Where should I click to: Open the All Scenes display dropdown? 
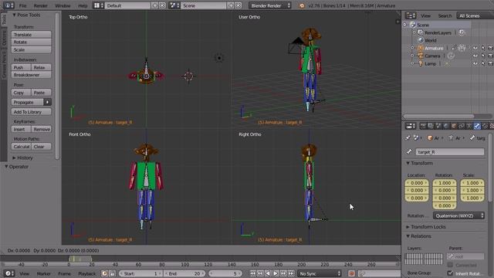475,15
